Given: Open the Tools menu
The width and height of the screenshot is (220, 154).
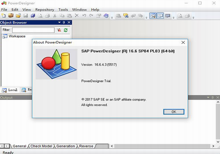Looking at the screenshot, I should point(63,10).
